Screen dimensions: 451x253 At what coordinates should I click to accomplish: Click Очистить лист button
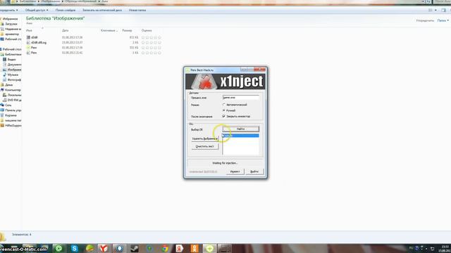205,146
